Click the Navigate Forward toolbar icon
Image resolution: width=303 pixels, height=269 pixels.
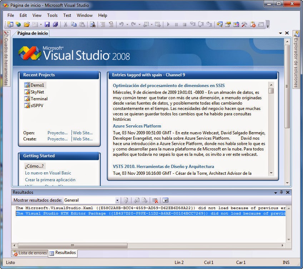point(158,24)
